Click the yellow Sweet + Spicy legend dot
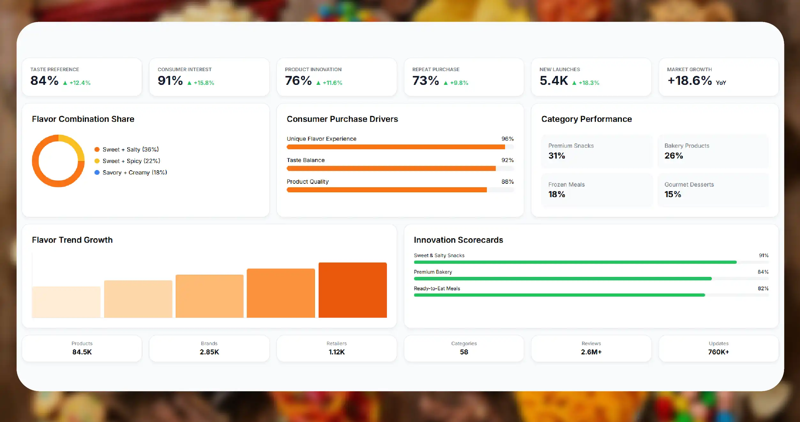The height and width of the screenshot is (422, 800). click(x=97, y=161)
